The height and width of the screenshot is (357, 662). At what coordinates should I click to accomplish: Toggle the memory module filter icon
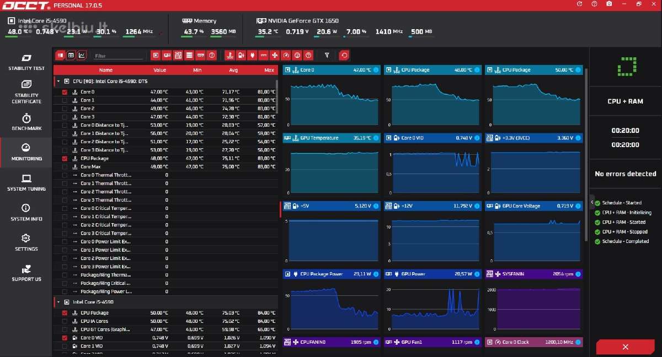[201, 55]
